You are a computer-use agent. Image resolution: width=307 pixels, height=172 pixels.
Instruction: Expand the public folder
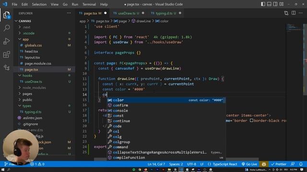[x=27, y=100]
